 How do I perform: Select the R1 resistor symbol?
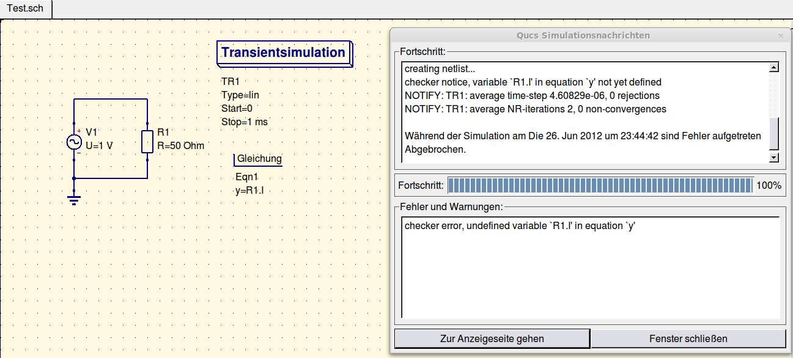tap(147, 141)
